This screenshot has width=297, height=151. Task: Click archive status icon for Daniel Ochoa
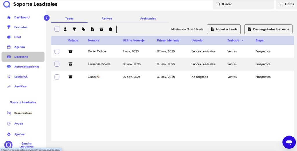pyautogui.click(x=70, y=51)
